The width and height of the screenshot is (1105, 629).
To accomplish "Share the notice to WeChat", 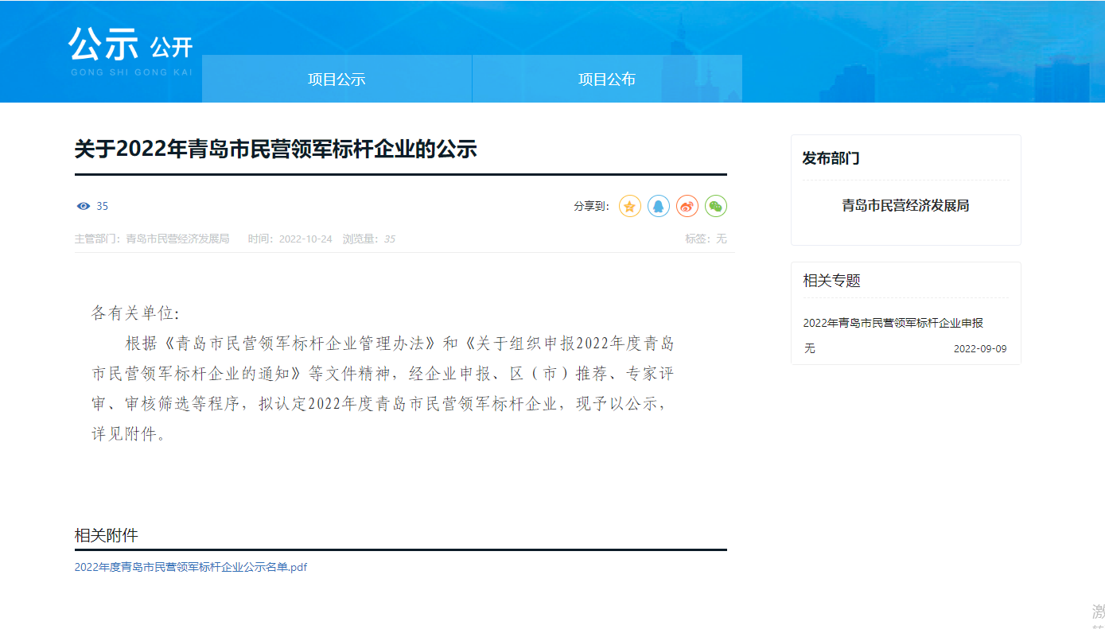I will 716,207.
